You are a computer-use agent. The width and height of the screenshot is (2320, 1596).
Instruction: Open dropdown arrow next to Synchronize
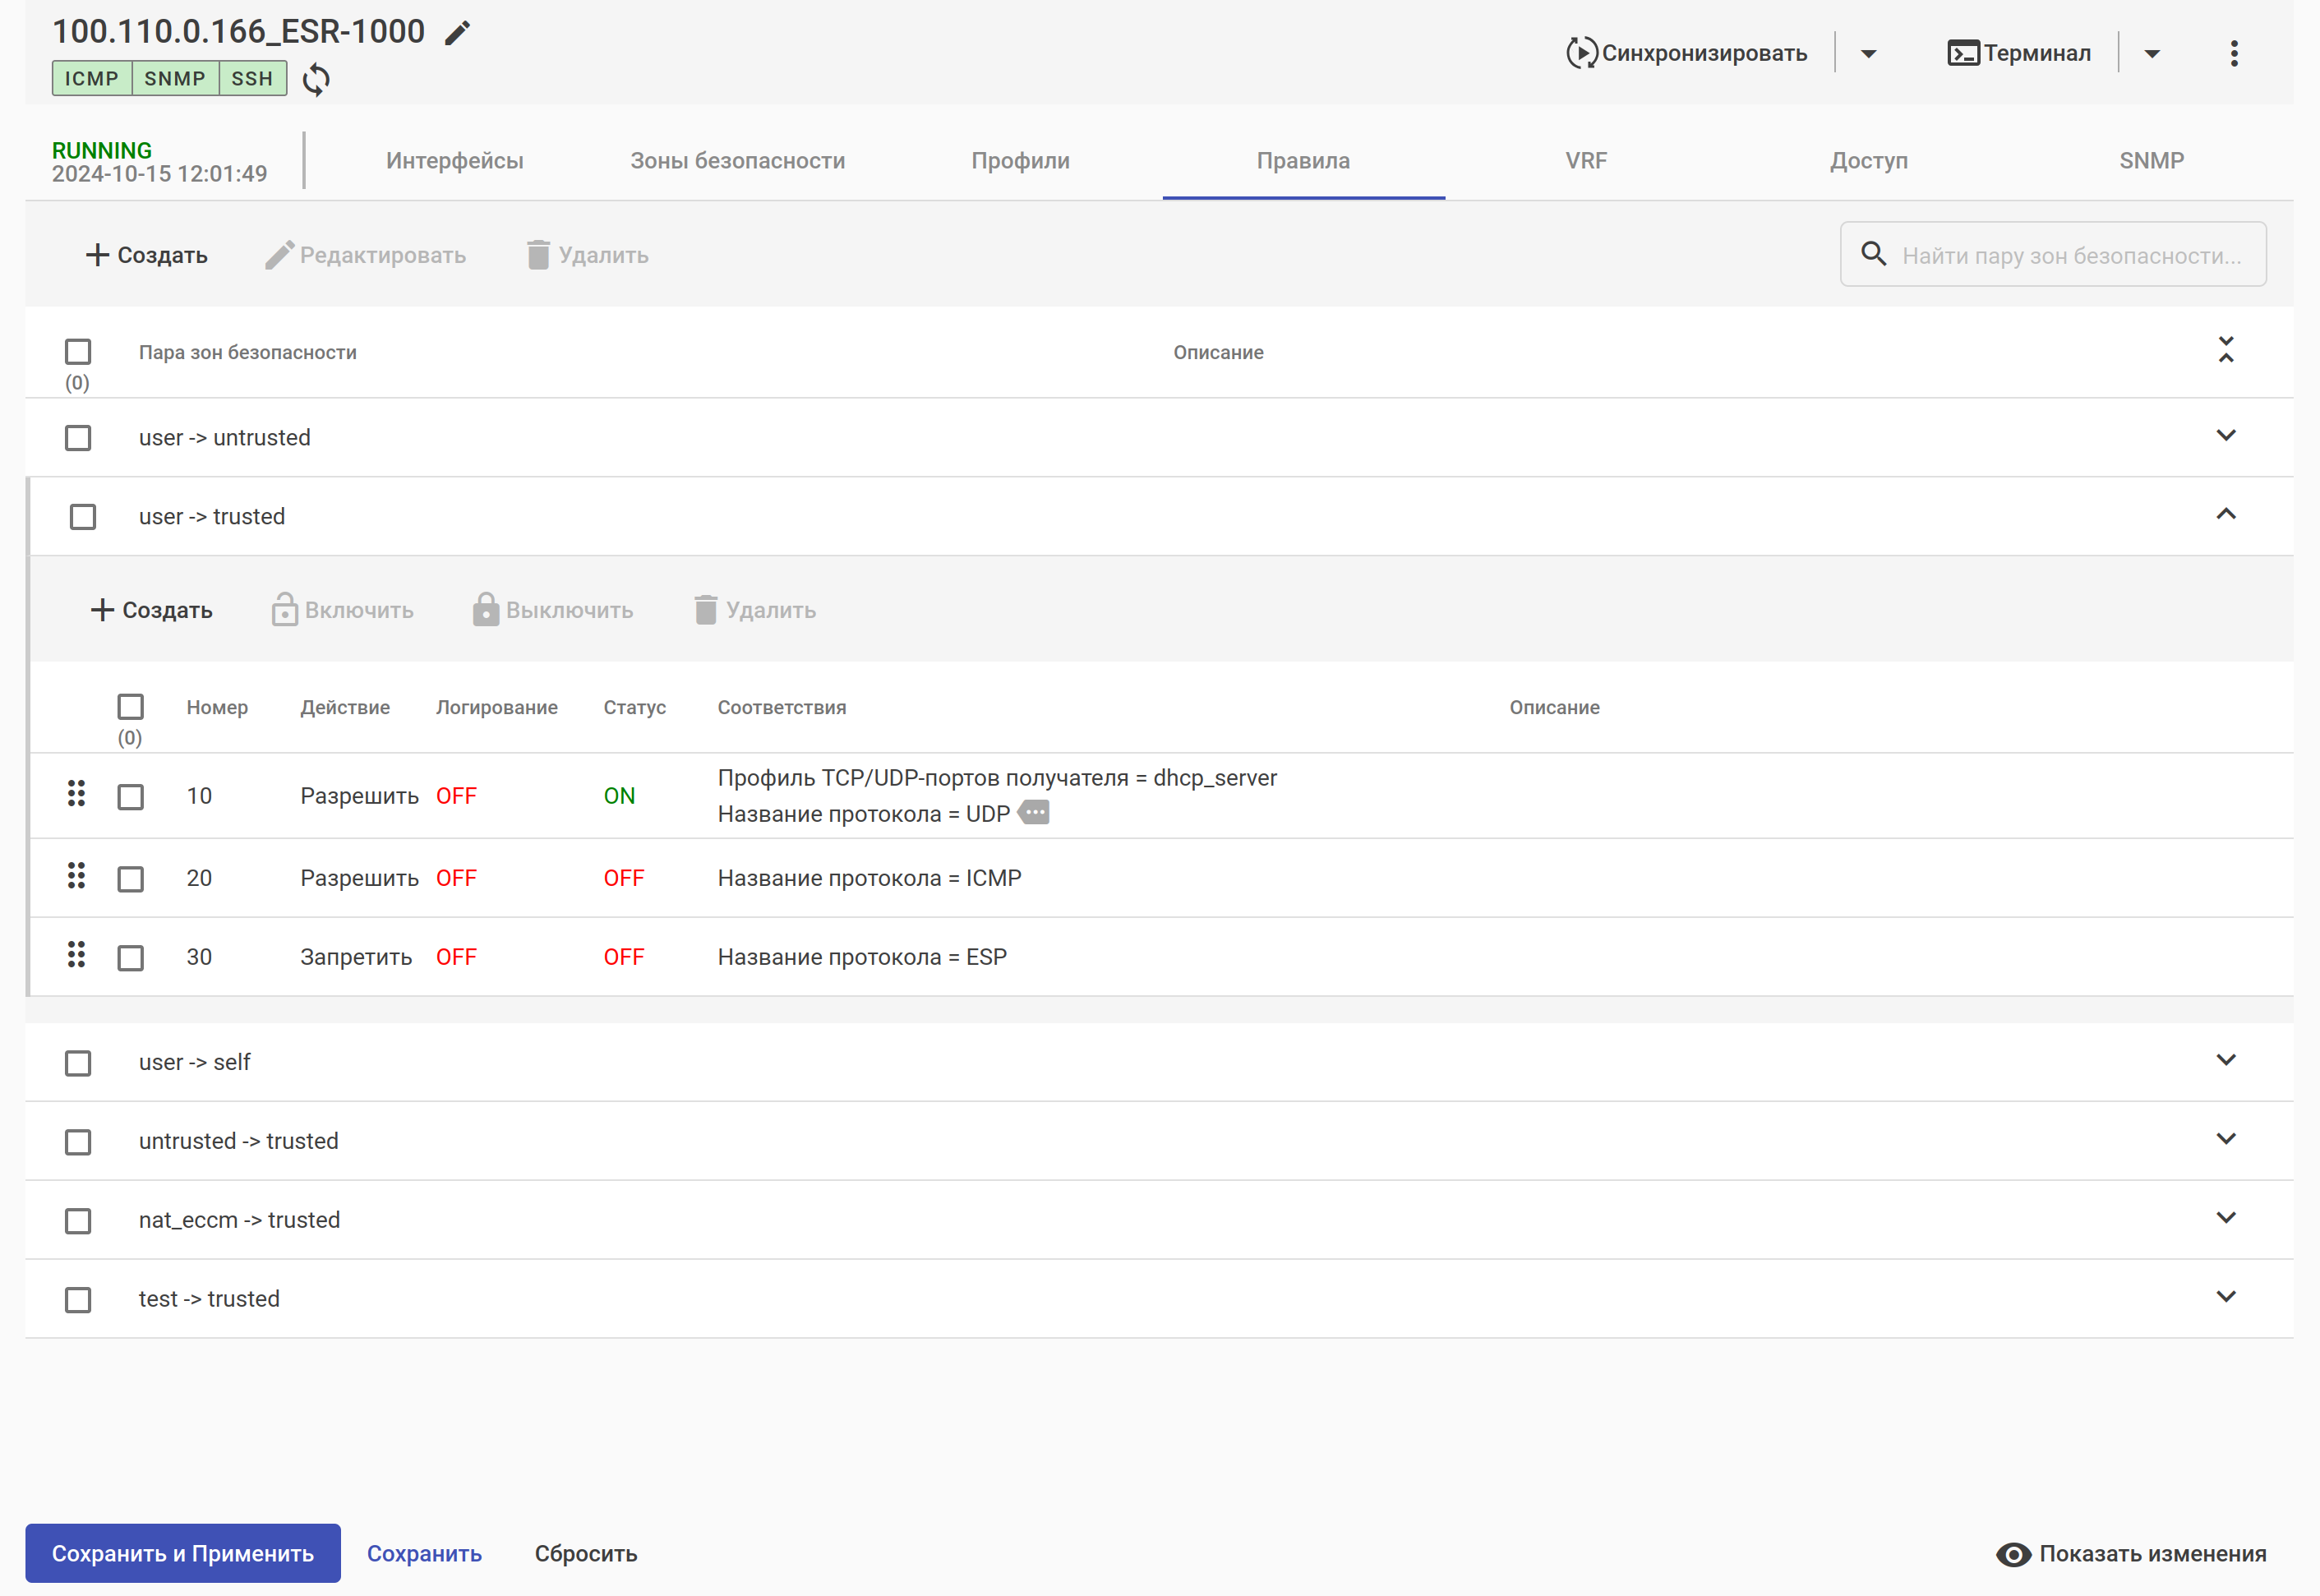point(1868,53)
